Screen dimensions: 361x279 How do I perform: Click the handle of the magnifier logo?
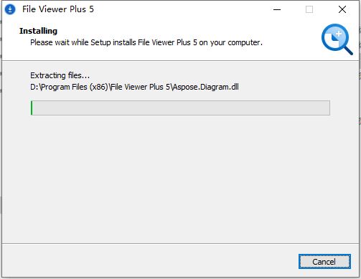(x=347, y=49)
